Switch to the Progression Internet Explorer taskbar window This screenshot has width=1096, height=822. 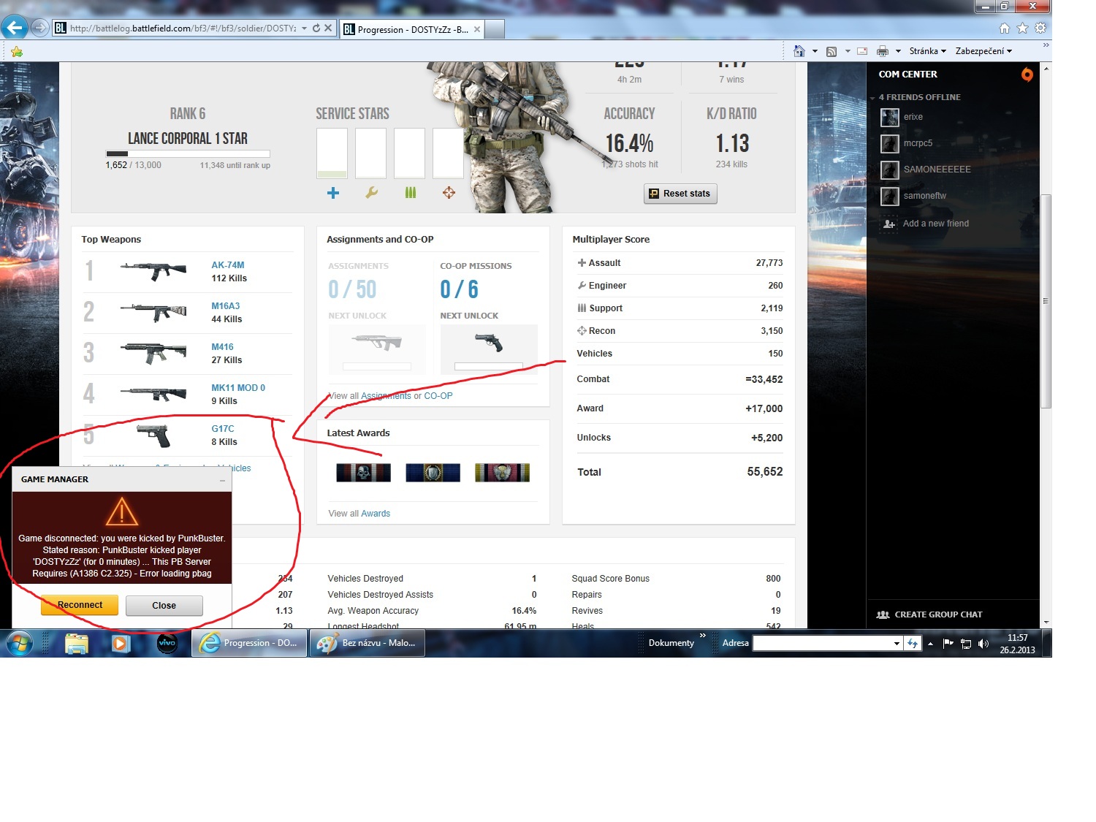(x=249, y=644)
